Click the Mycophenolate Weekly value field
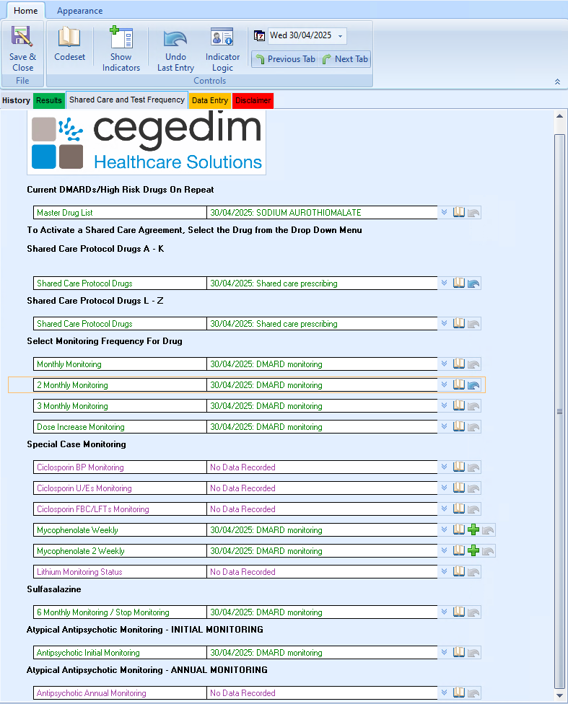The image size is (568, 704). pyautogui.click(x=322, y=529)
